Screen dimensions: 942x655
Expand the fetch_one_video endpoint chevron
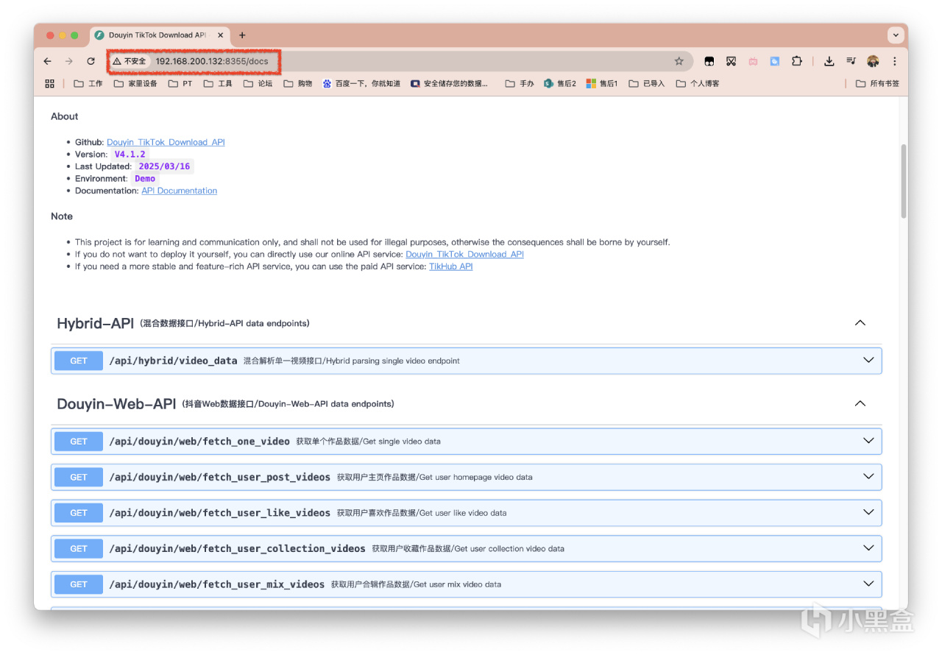point(868,441)
